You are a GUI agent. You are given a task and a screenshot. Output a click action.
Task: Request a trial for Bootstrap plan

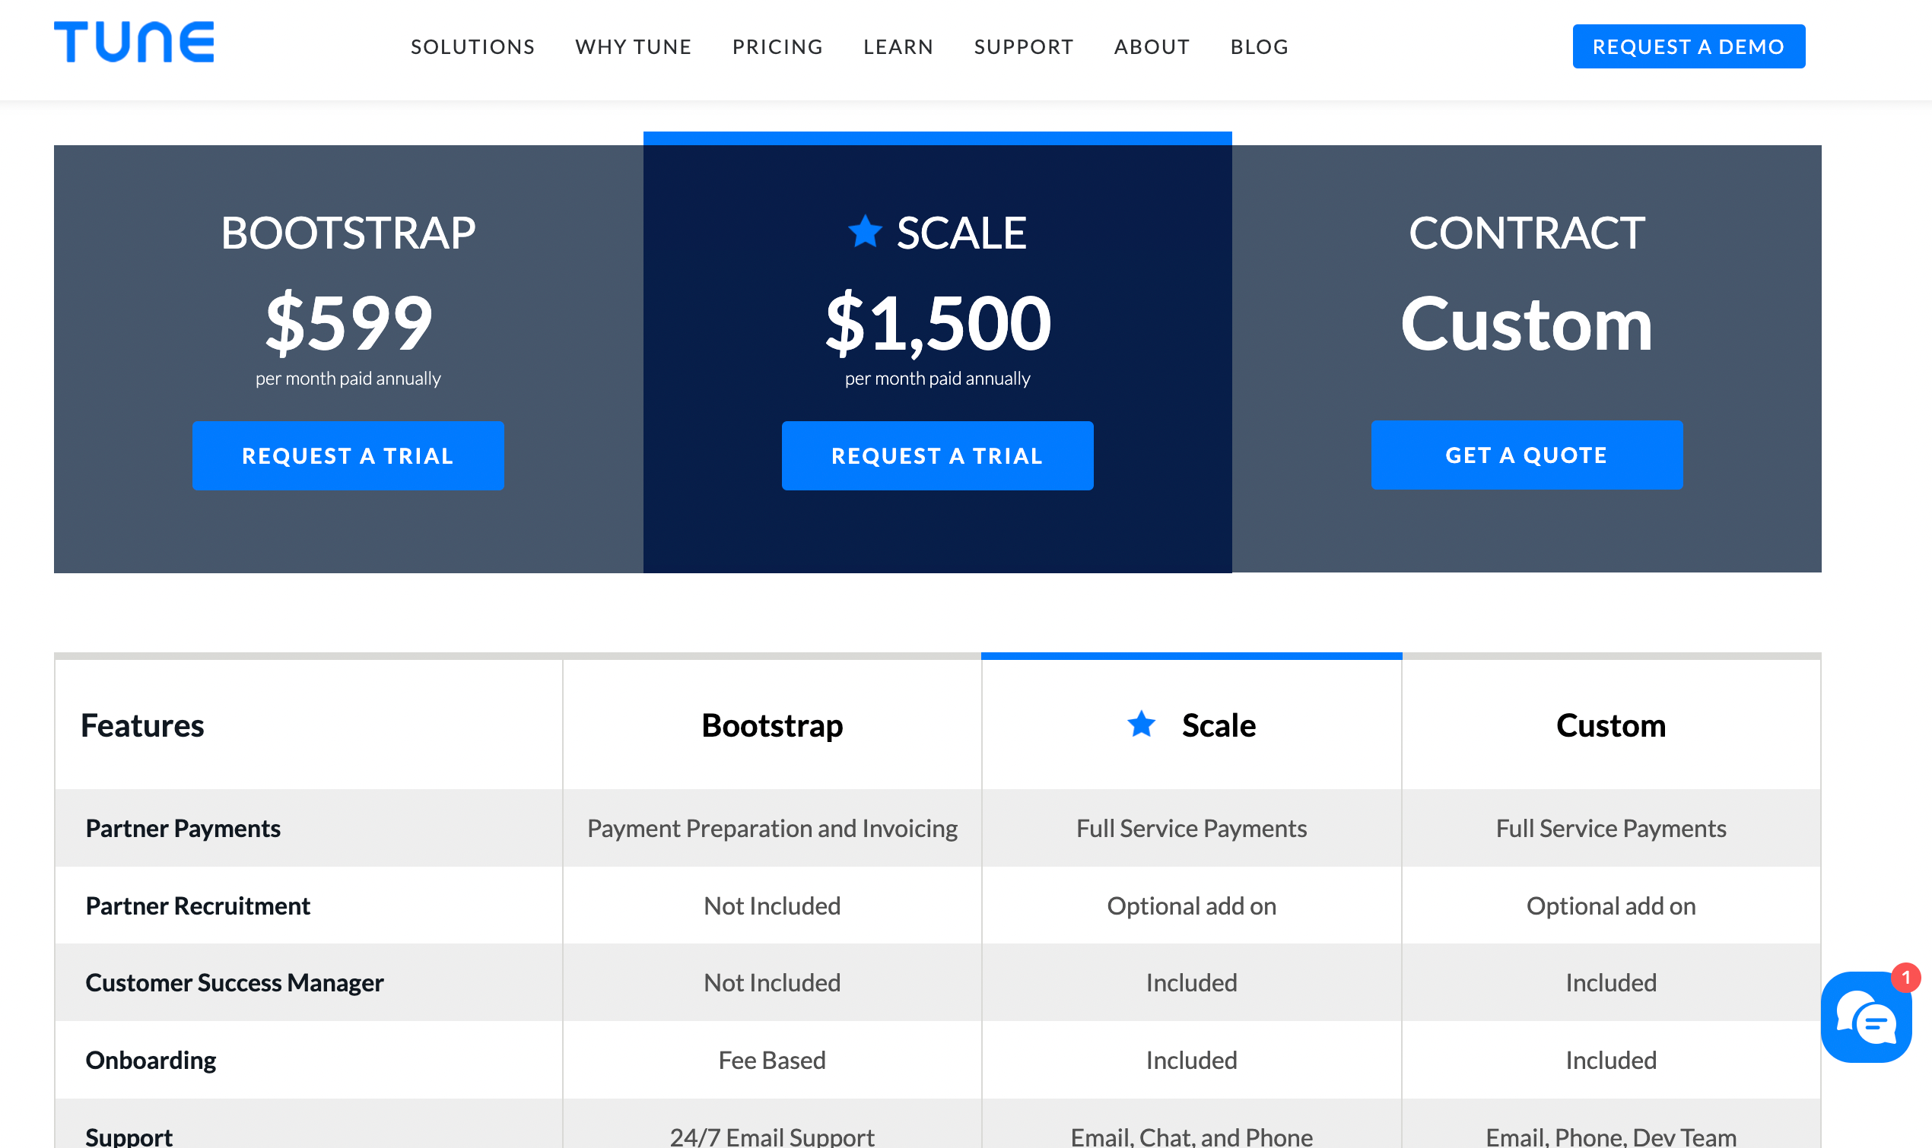coord(348,455)
